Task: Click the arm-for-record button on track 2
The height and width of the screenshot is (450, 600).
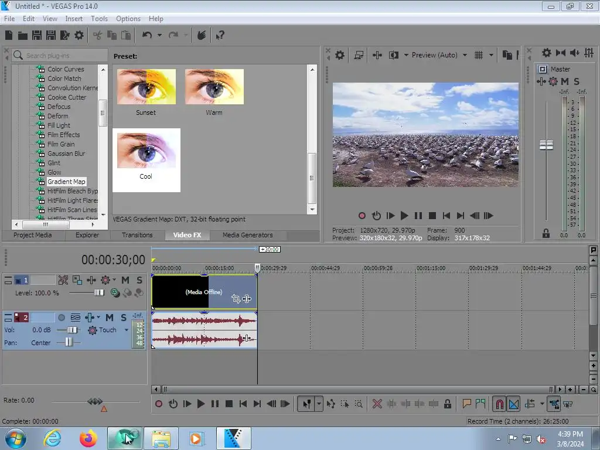Action: (61, 318)
